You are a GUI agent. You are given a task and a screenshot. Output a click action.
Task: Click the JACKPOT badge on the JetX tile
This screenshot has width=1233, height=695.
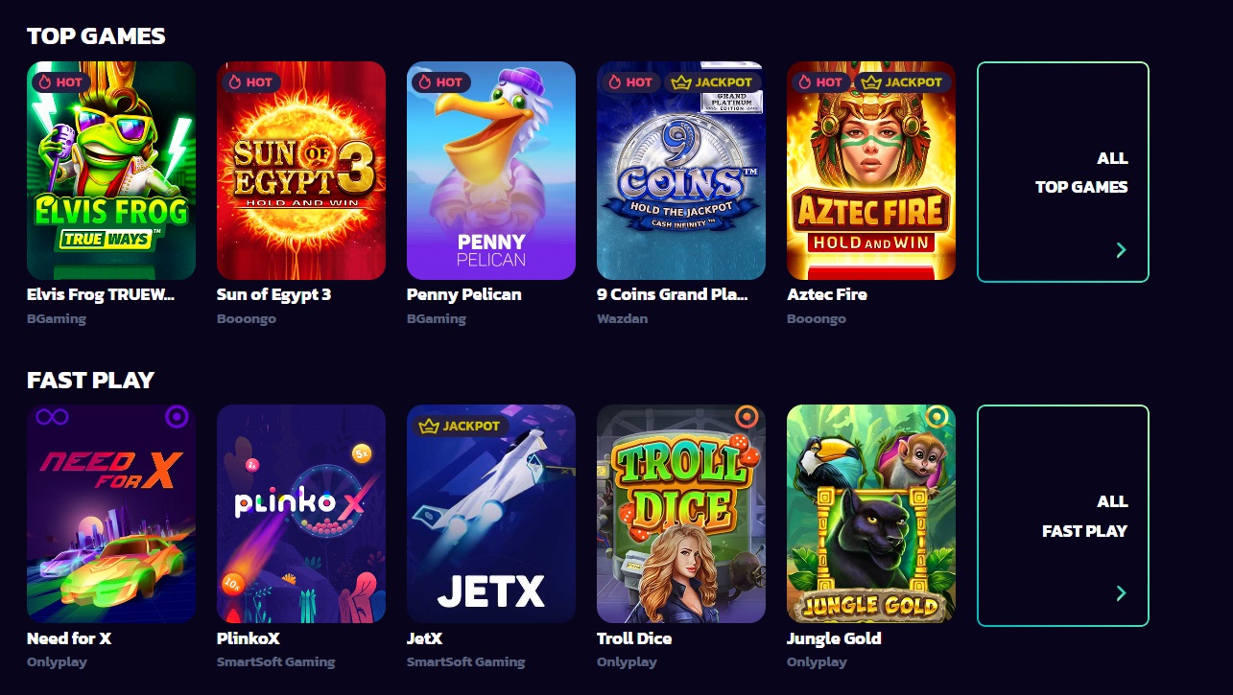pyautogui.click(x=460, y=426)
